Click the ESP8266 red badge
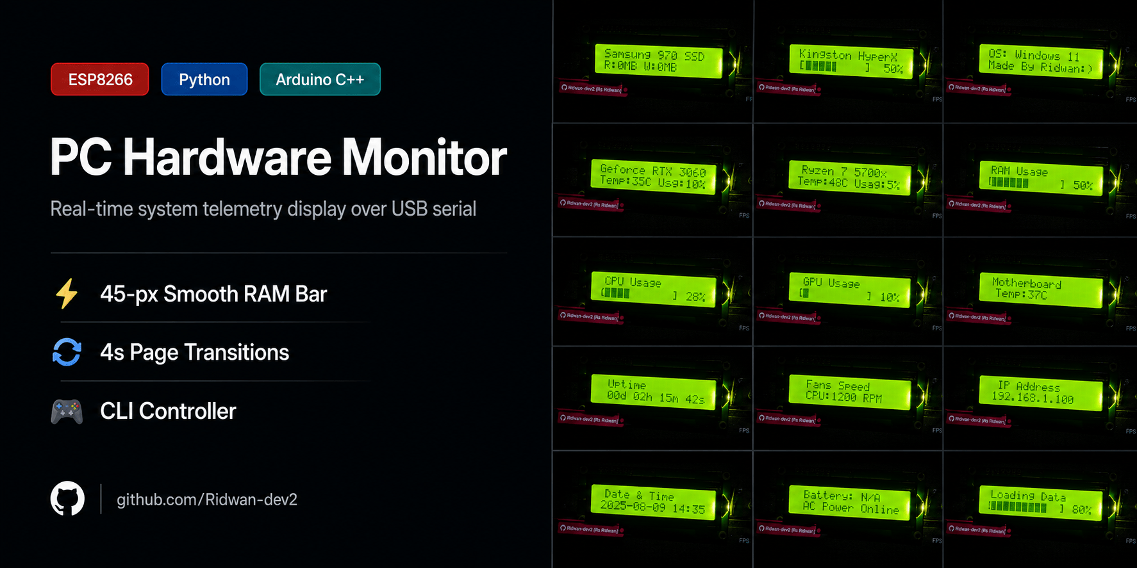Image resolution: width=1137 pixels, height=568 pixels. click(100, 79)
